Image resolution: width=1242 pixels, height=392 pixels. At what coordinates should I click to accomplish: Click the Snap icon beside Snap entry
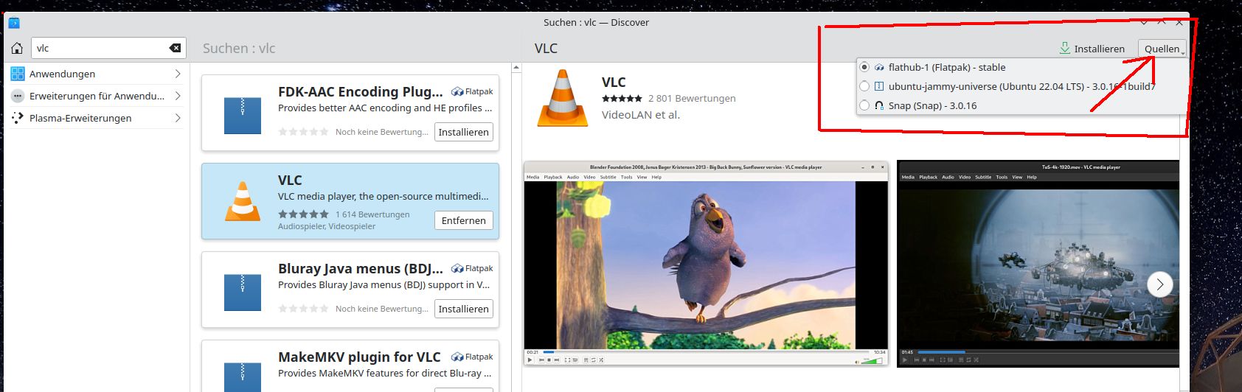tap(879, 105)
